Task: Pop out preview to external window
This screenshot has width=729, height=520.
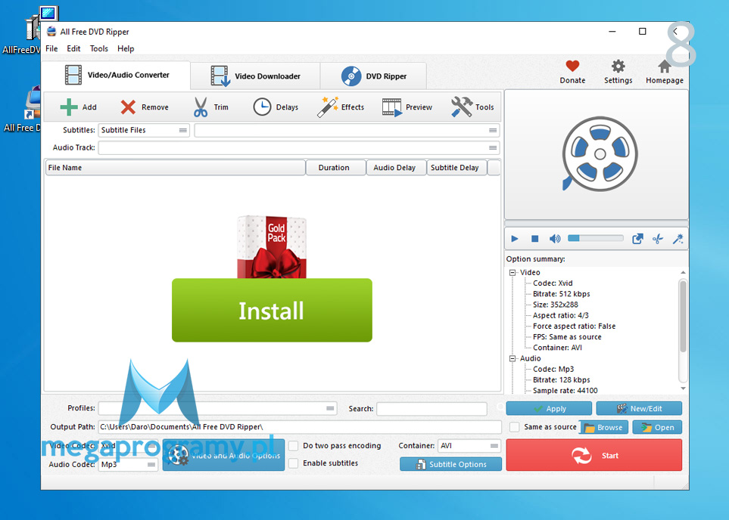Action: 637,239
